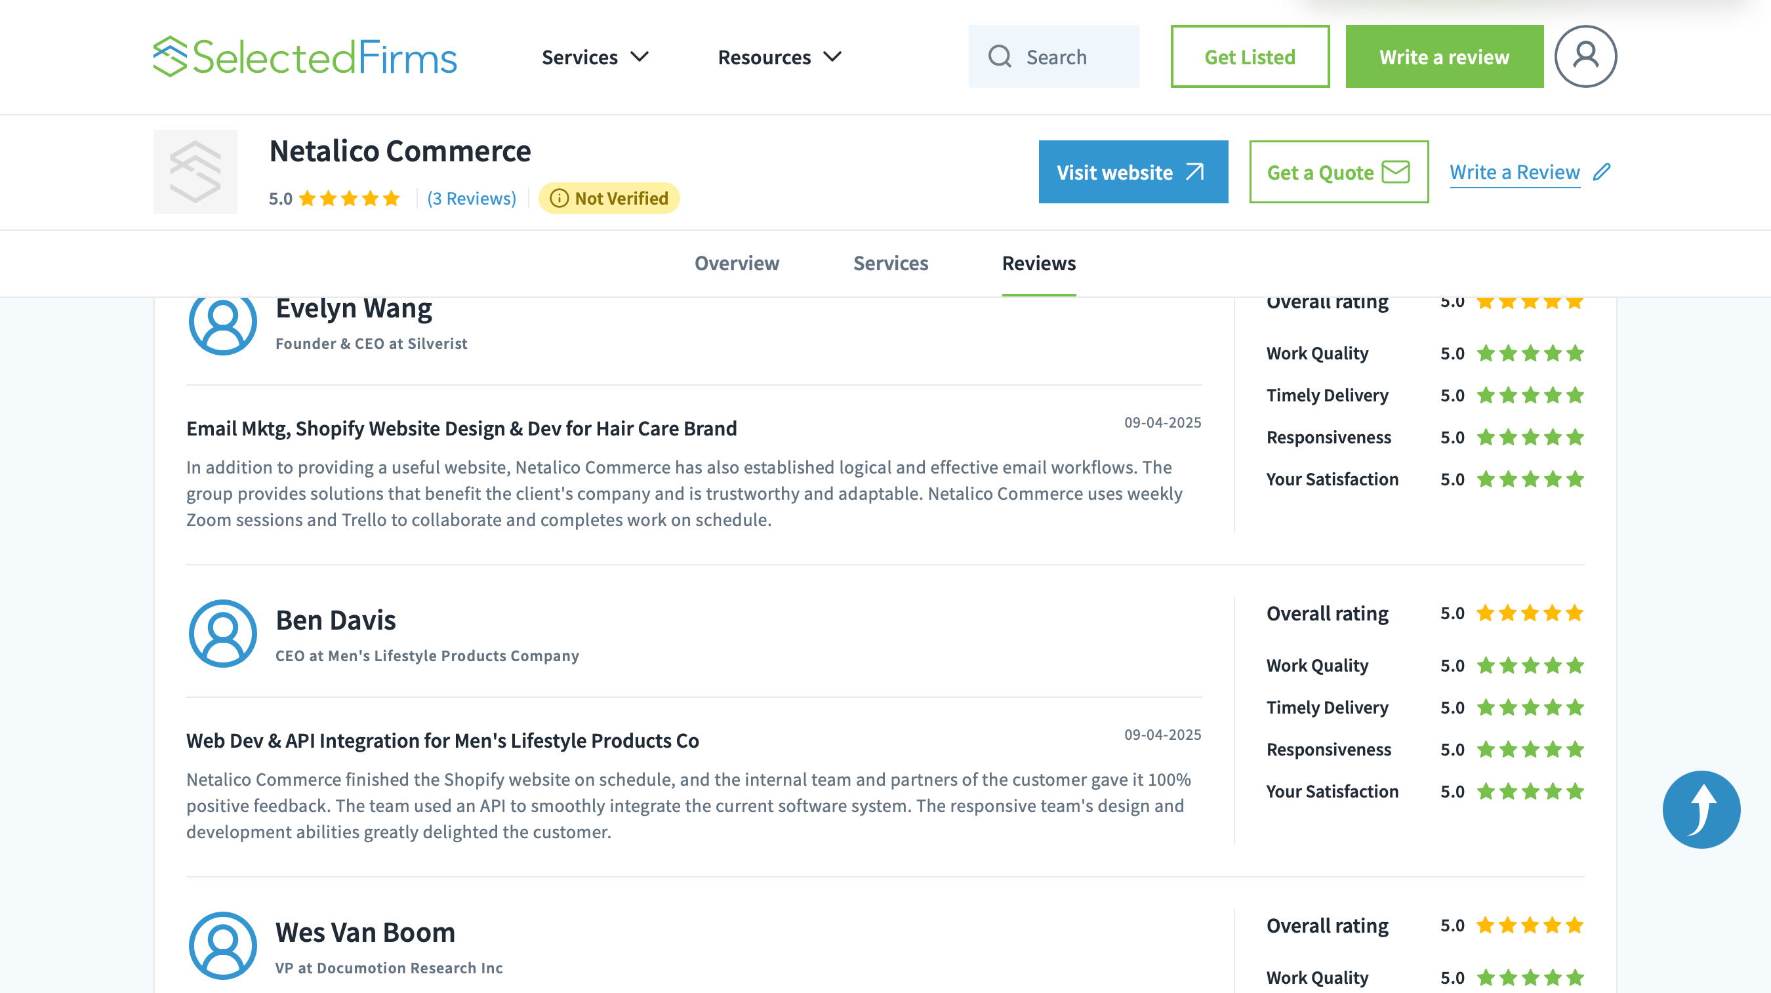Click the pencil icon beside Write a Review
Viewport: 1771px width, 993px height.
(1602, 172)
